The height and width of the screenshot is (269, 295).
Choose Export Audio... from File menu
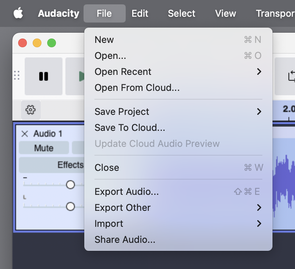(126, 192)
